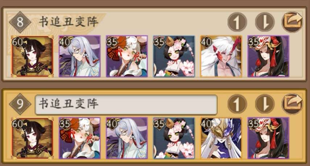Viewport: 310px width, 166px height.
Task: Move team 9 down with arrow icon
Action: click(x=265, y=104)
